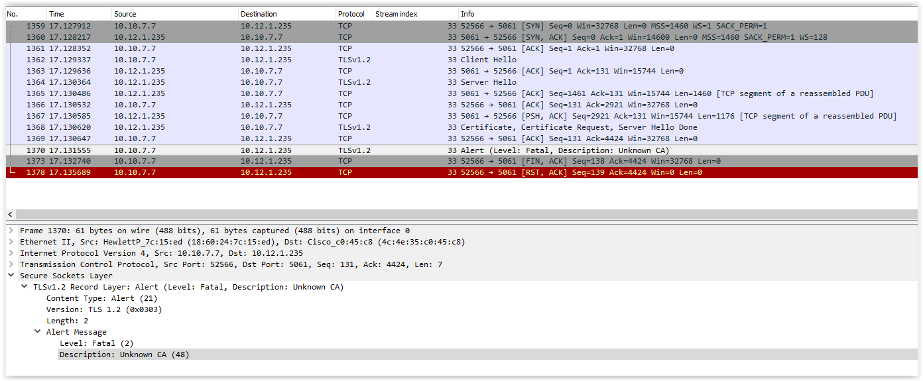Collapse TLSv1.2 Record Layer node
This screenshot has height=381, width=923.
point(24,287)
